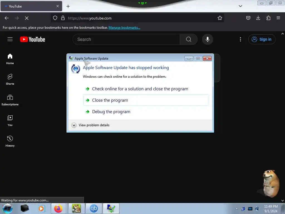285x214 pixels.
Task: Click the Sign in button
Action: click(262, 39)
